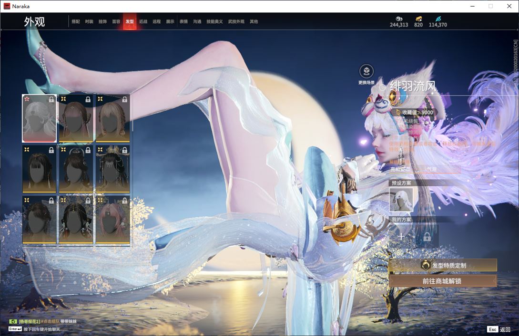Open the 沟通 tab
Screen dimensions: 519x336
[x=197, y=21]
